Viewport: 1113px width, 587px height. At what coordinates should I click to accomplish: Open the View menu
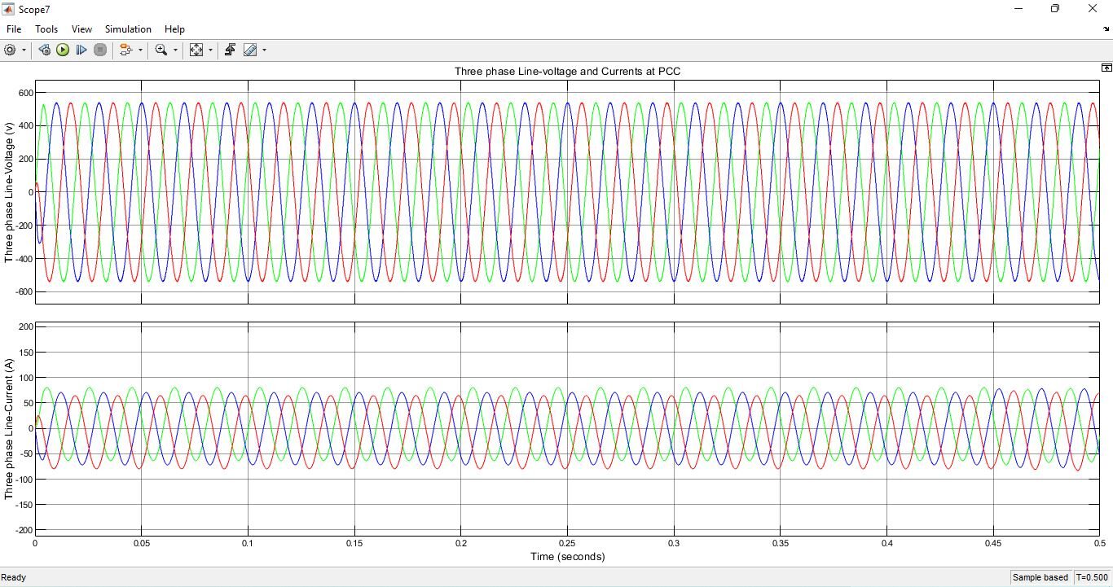pos(81,28)
